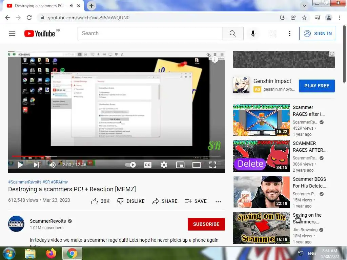347x260 pixels.
Task: Open the YouTube apps grid
Action: [273, 34]
